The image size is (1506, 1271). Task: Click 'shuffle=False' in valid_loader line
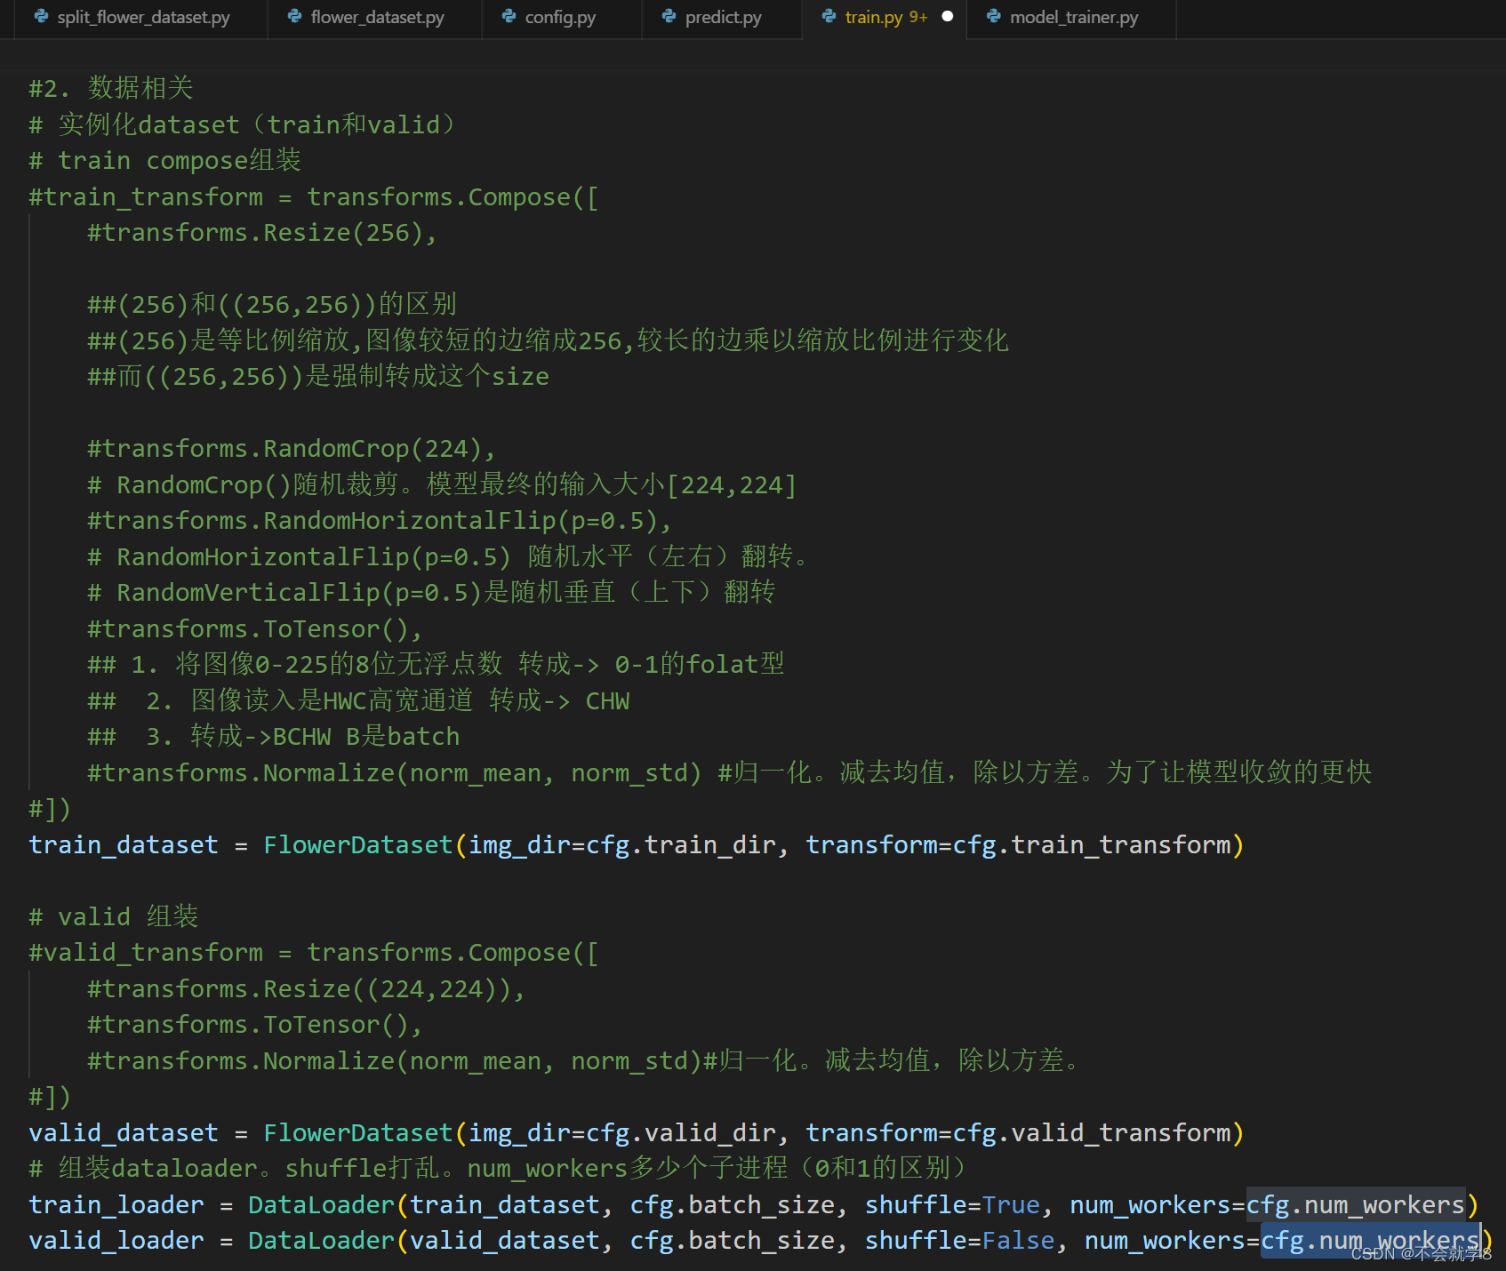click(x=960, y=1241)
